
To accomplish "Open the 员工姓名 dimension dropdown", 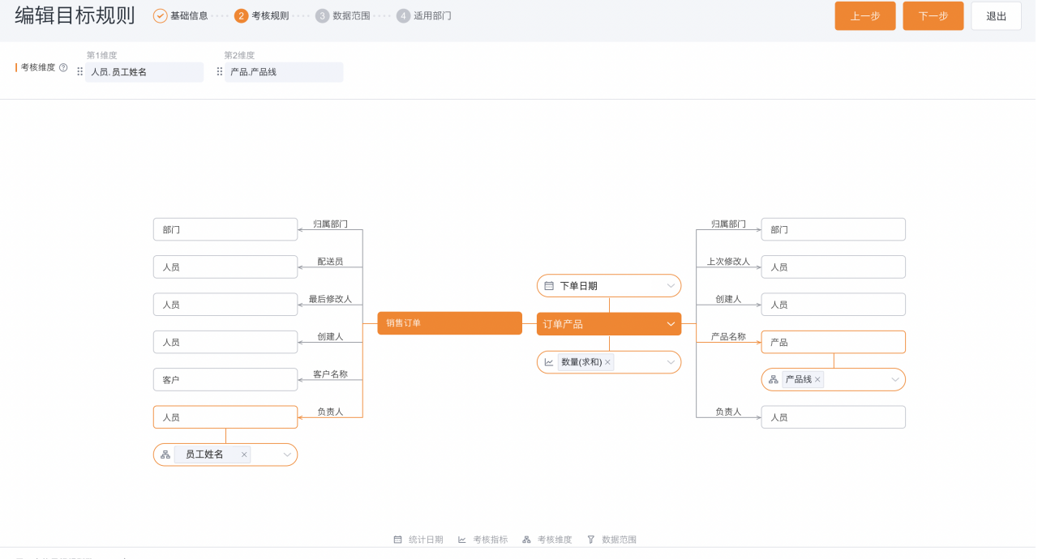I will click(287, 454).
